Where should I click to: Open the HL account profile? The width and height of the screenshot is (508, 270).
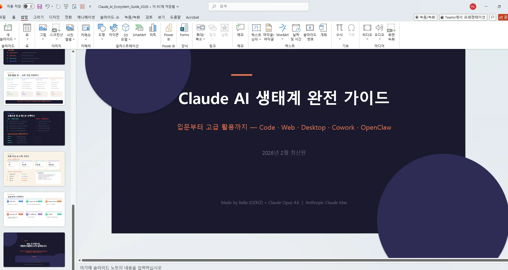pyautogui.click(x=473, y=7)
